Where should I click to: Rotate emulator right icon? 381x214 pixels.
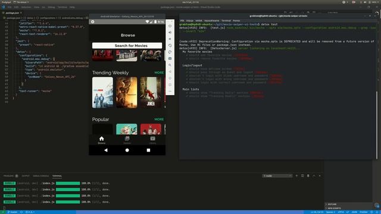coord(170,52)
